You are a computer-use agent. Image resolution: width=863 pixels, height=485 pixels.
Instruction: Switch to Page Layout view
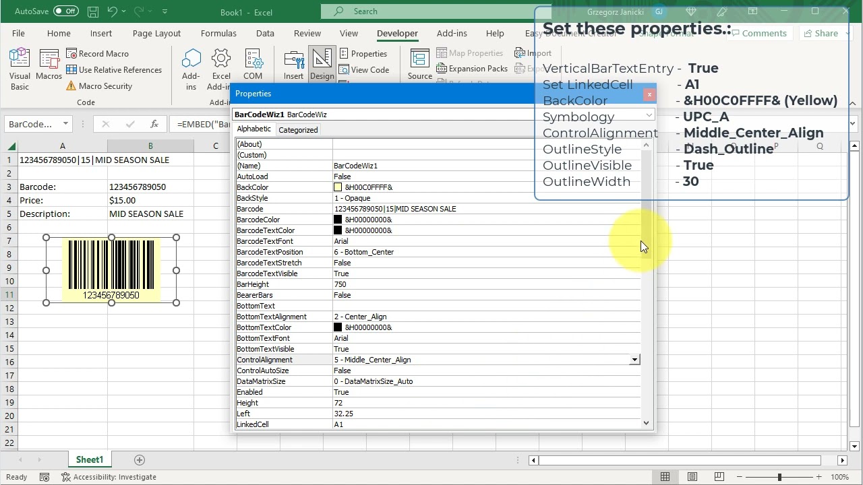(x=692, y=477)
